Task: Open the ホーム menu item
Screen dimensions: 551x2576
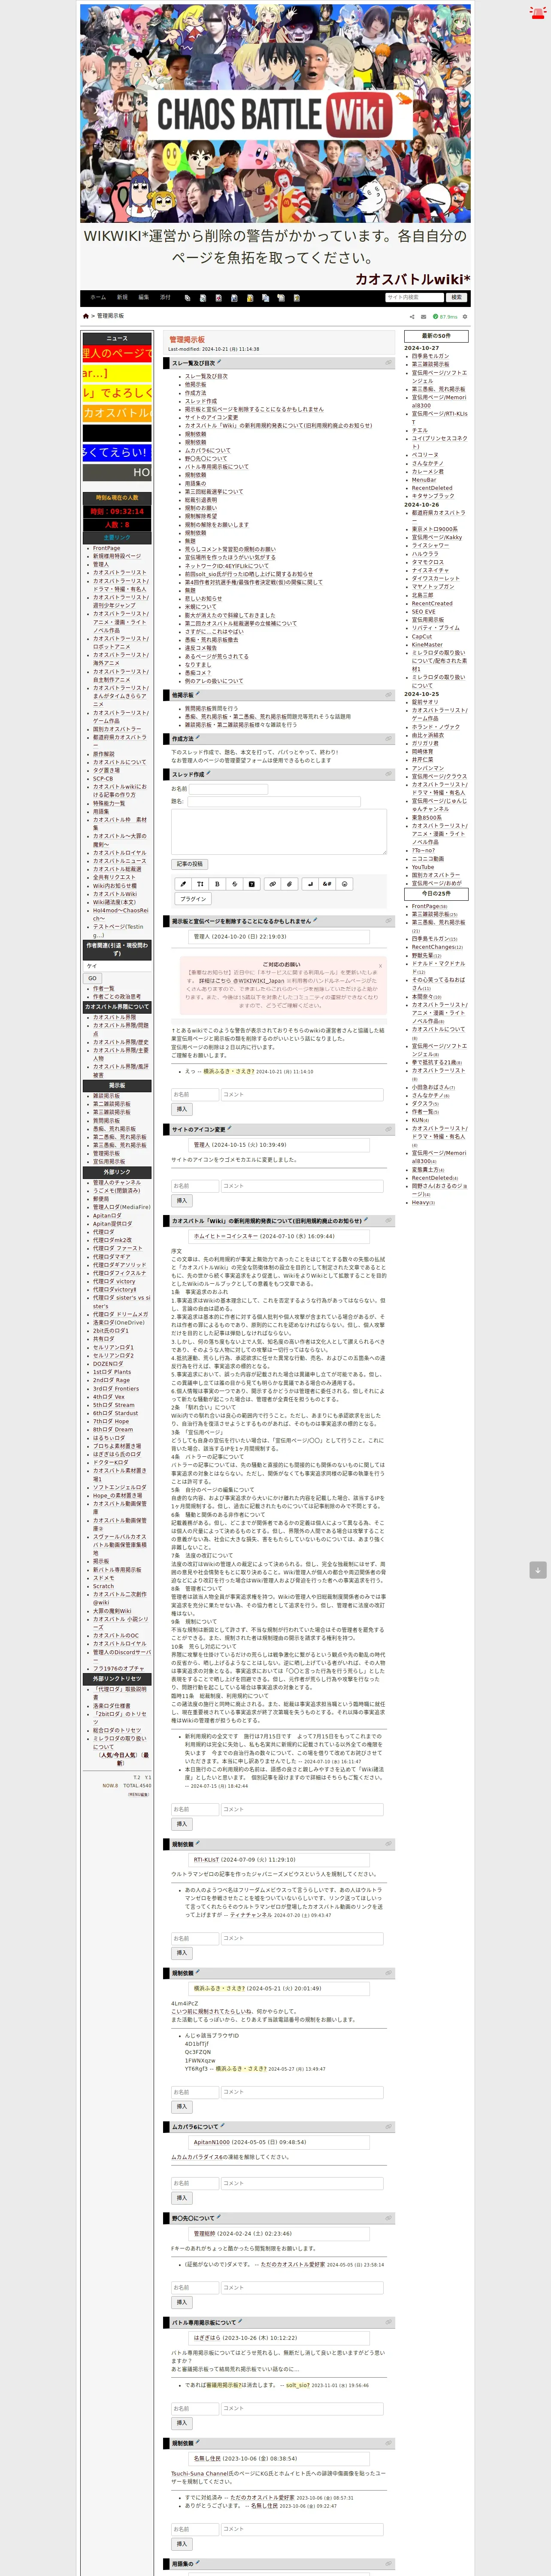Action: tap(98, 297)
